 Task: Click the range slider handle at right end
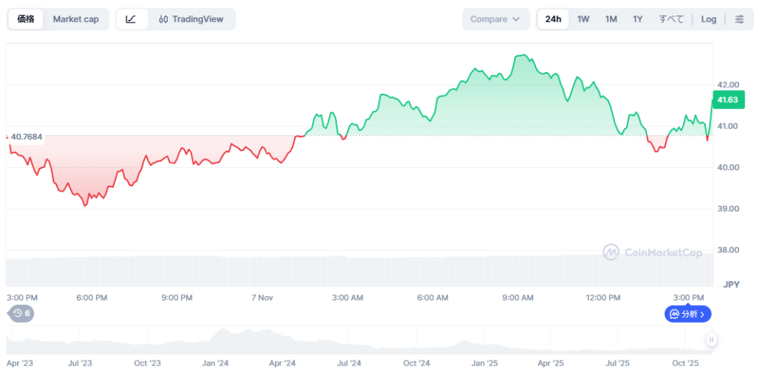coord(711,340)
